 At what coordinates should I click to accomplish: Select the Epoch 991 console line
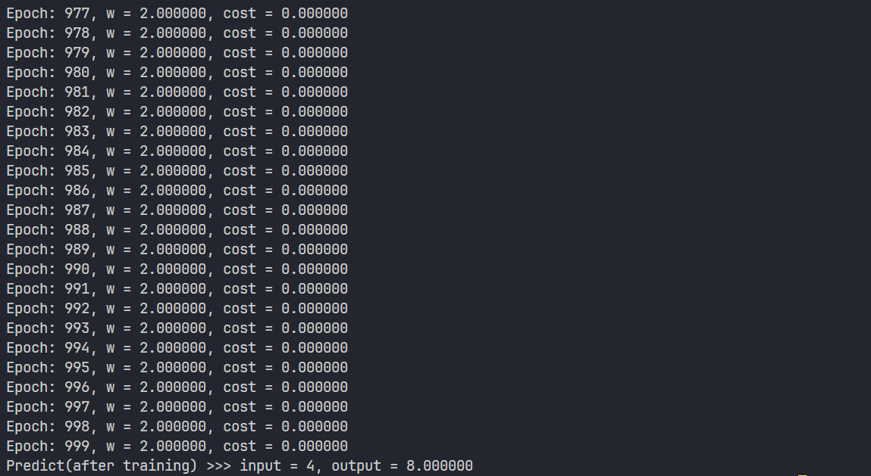177,289
